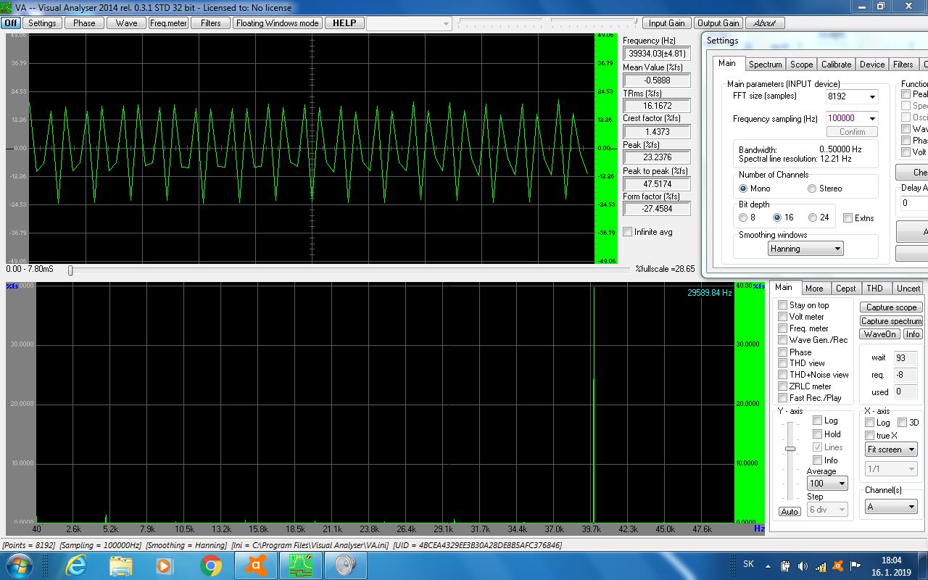Set bit depth to 24

coord(813,217)
